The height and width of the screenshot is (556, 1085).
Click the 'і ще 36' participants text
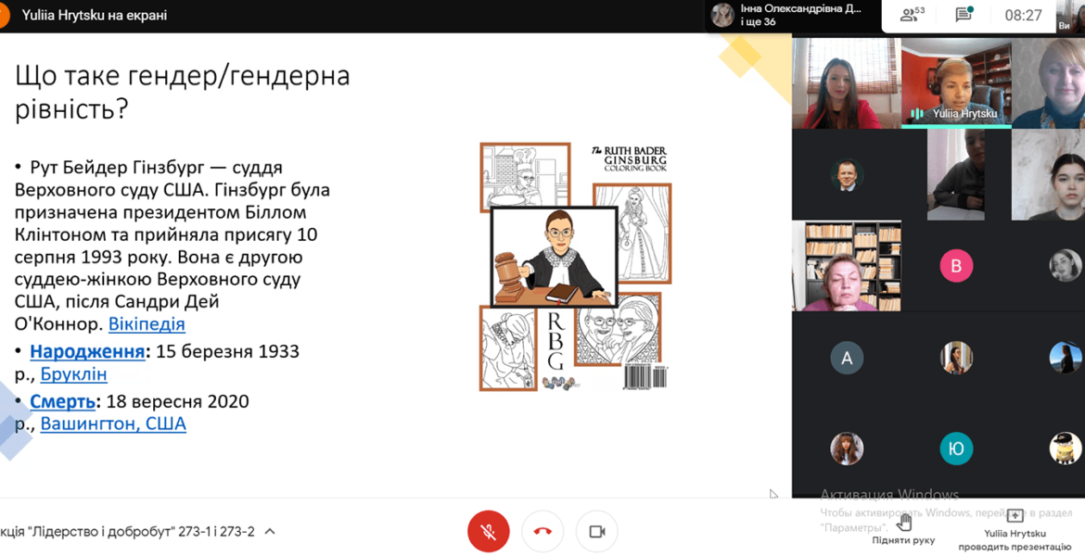coord(758,22)
